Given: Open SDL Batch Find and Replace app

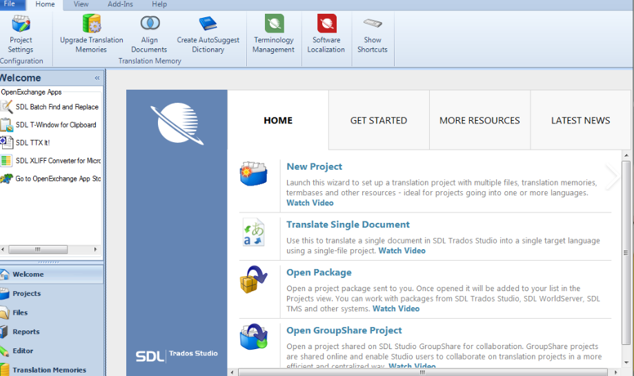Looking at the screenshot, I should tap(57, 107).
